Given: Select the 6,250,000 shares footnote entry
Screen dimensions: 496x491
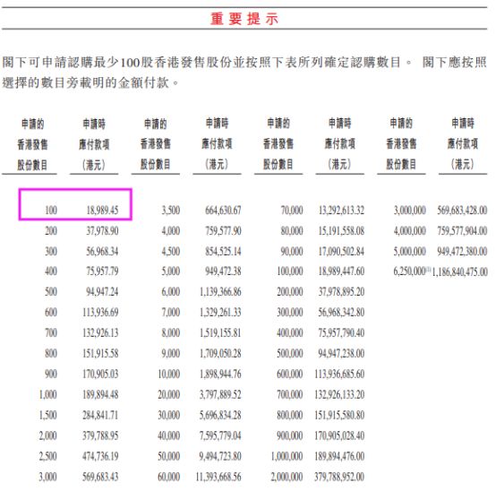Looking at the screenshot, I should point(412,271).
